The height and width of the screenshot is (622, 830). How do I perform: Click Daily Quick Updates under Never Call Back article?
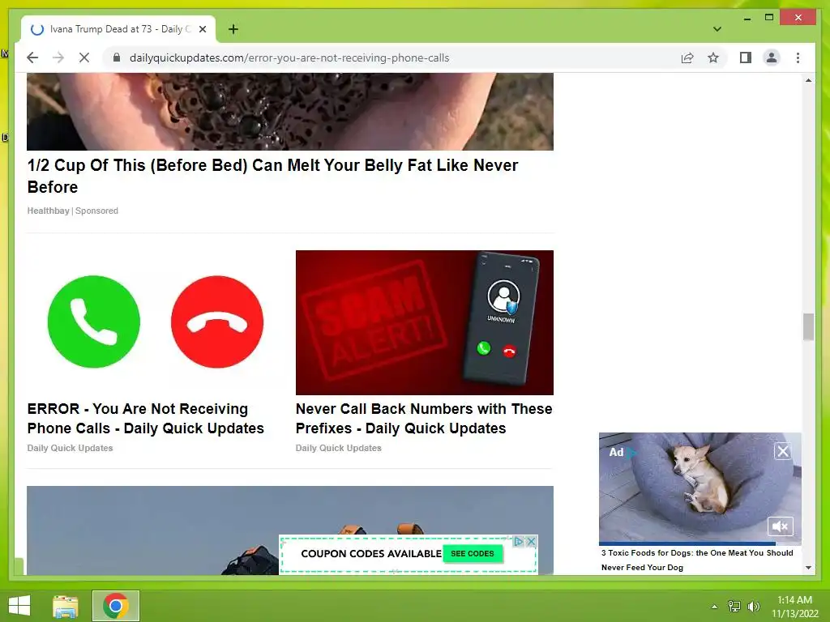[338, 448]
